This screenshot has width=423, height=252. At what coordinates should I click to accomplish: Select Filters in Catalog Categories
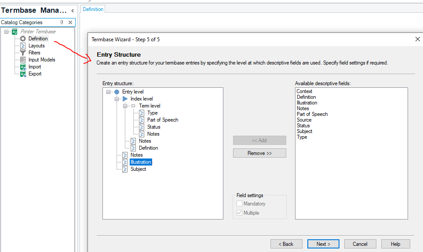pos(34,53)
